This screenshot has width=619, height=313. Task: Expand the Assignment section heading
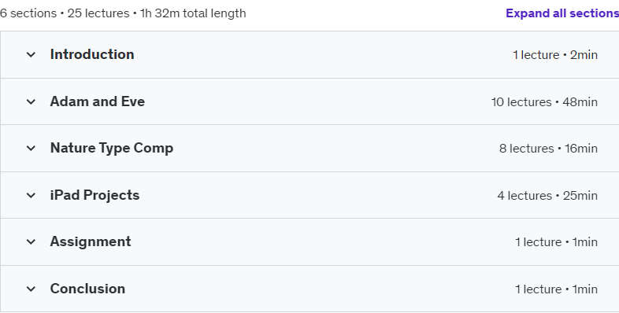[91, 241]
